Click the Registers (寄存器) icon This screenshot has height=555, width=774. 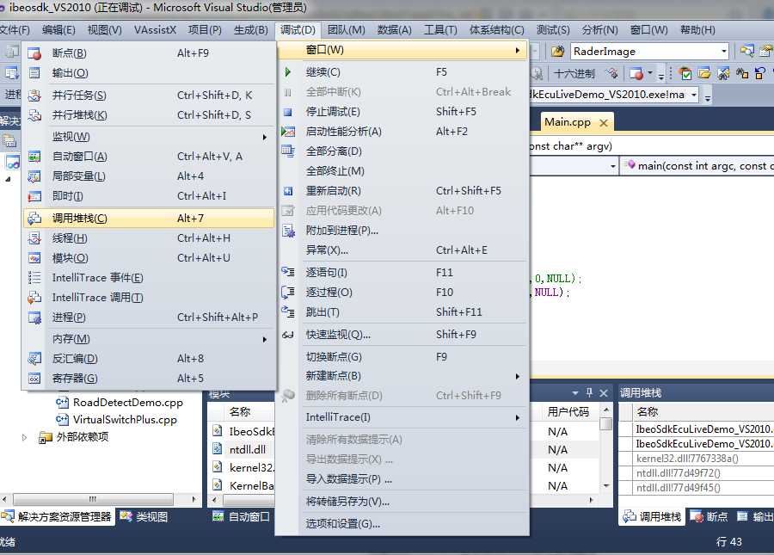tap(34, 379)
